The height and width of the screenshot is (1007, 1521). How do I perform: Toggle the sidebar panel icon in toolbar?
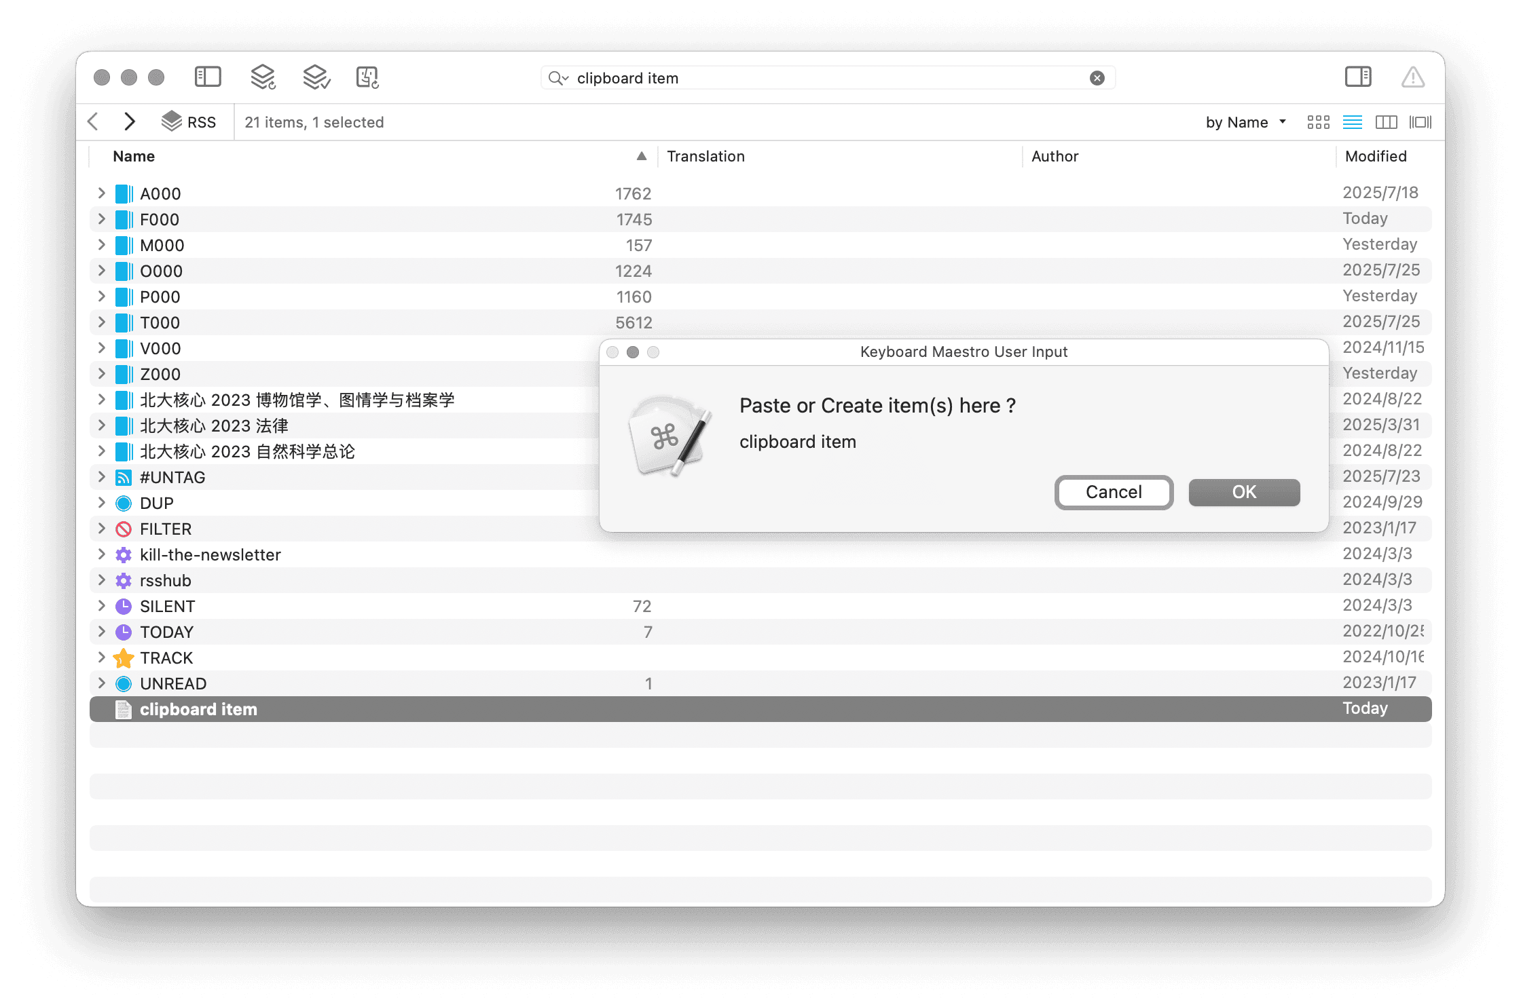(x=208, y=77)
